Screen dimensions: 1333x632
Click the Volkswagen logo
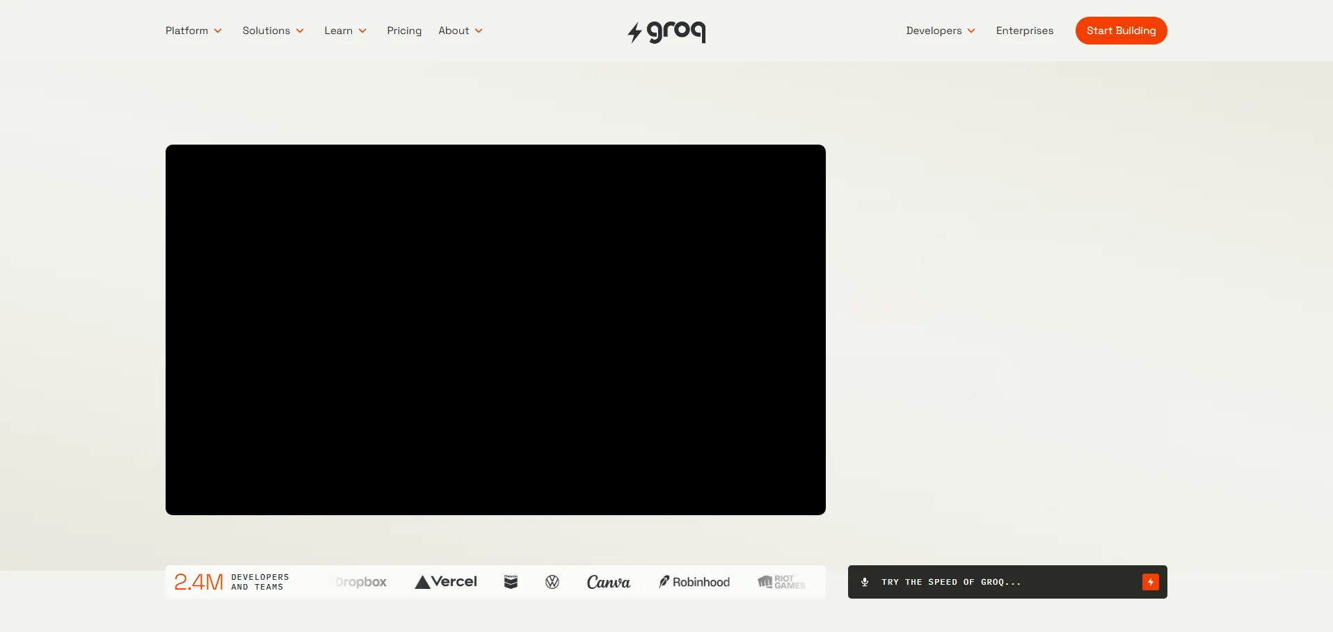pos(552,582)
